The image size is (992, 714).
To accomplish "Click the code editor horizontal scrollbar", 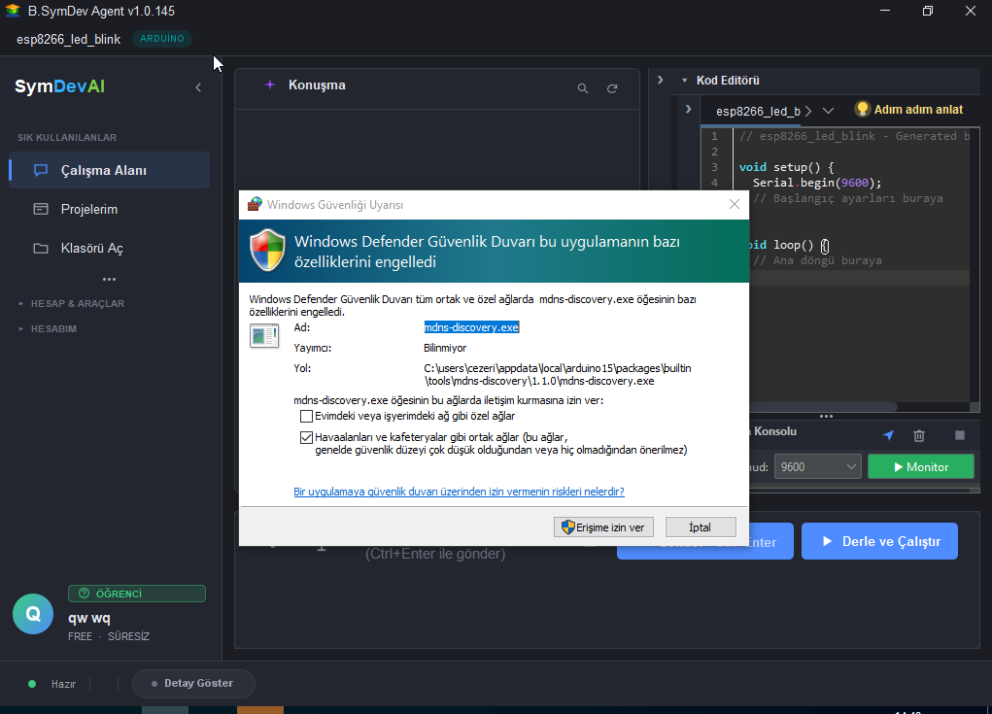I will coord(822,407).
